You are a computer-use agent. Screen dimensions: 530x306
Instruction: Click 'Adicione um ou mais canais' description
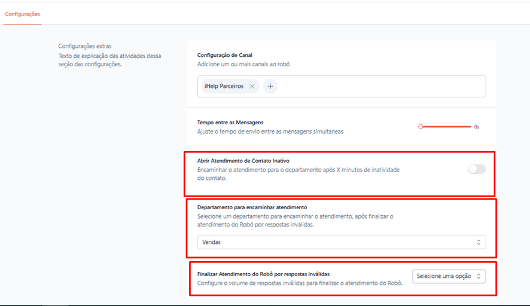pos(243,64)
